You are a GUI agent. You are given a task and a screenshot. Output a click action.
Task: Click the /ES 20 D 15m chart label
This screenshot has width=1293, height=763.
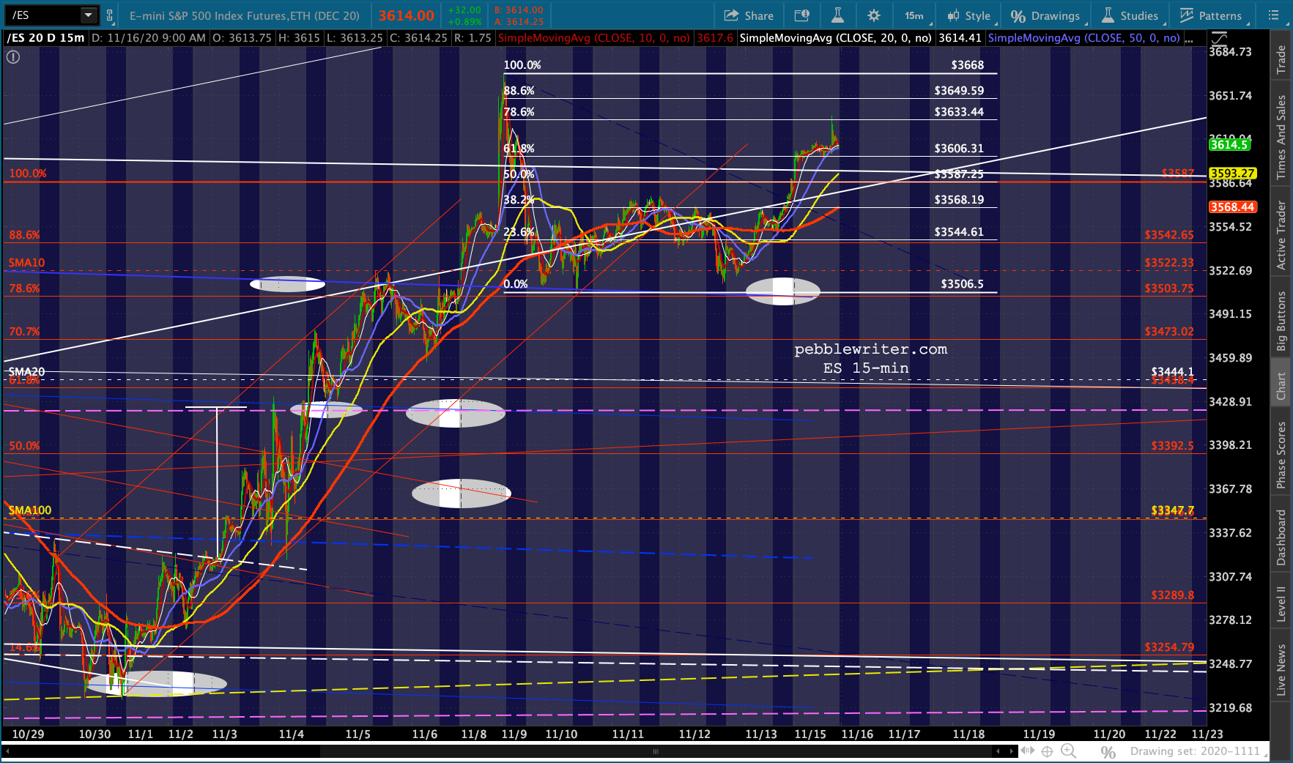coord(45,37)
